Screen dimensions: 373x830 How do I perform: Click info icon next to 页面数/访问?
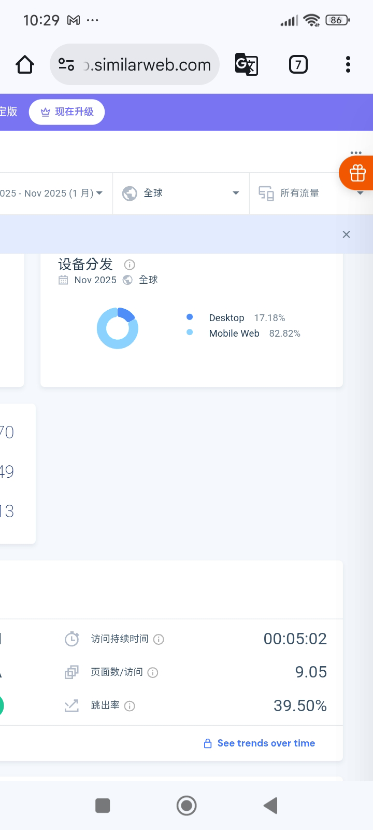[153, 673]
